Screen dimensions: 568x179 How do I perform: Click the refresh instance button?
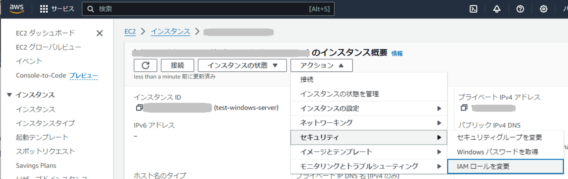point(145,65)
